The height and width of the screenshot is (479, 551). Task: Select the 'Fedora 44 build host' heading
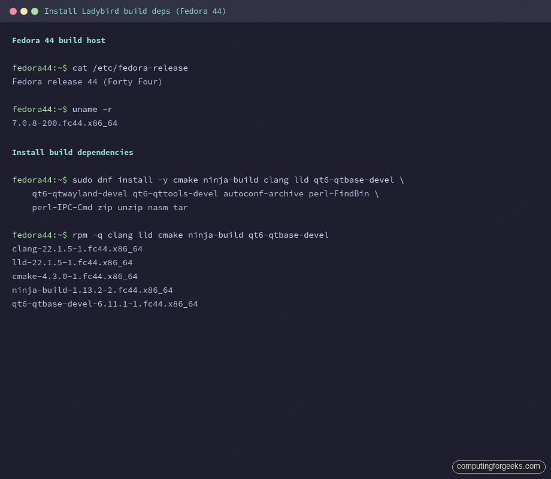tap(59, 40)
